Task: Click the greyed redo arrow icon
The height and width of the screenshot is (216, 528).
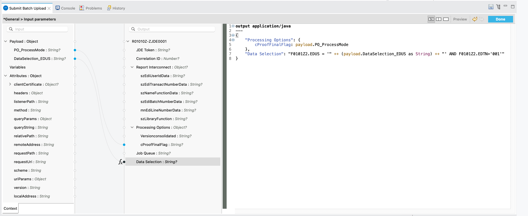Action: [x=481, y=19]
